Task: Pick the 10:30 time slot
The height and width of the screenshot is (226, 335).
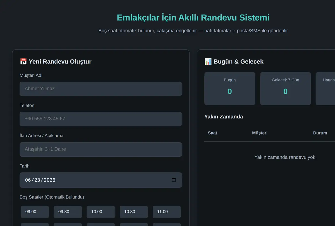Action: 134,212
